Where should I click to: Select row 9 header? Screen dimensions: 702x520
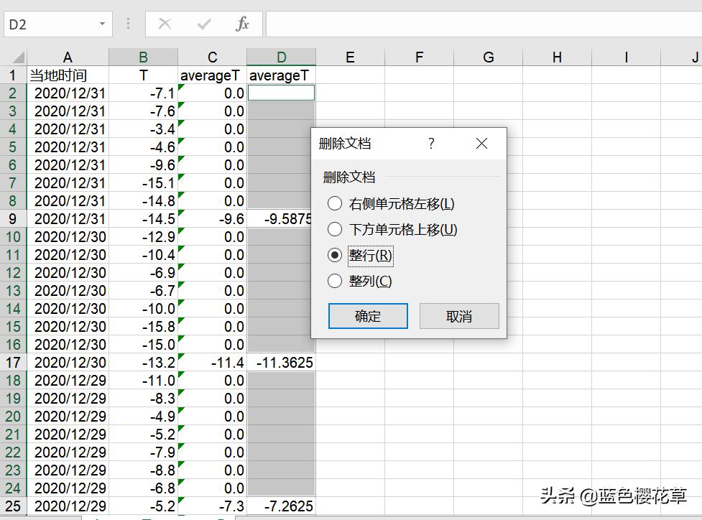tap(13, 219)
